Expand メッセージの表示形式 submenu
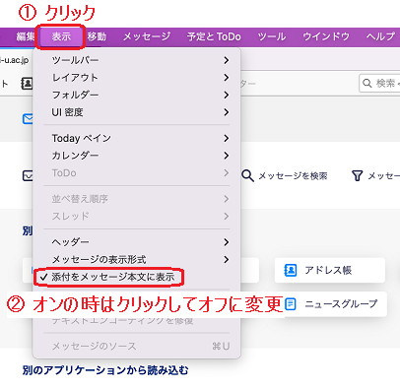Screen dimensions: 400x389 tap(137, 260)
